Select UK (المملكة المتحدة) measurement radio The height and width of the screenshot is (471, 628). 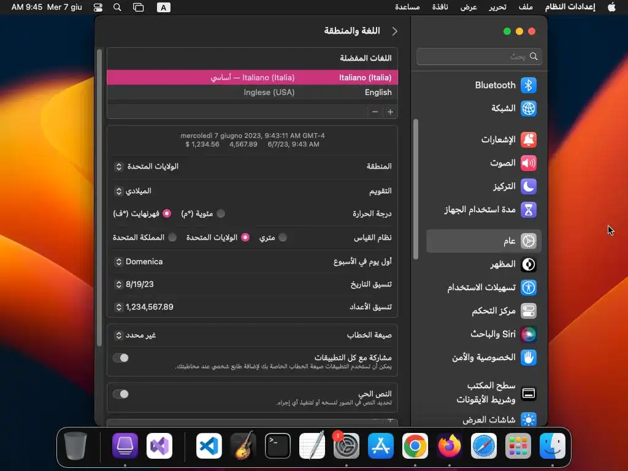pyautogui.click(x=172, y=237)
